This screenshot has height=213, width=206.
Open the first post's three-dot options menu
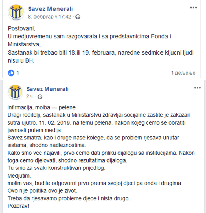coord(193,8)
